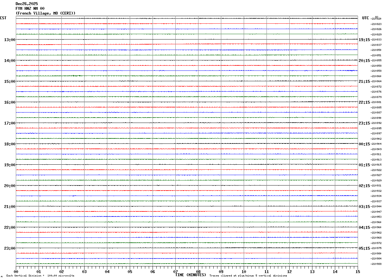Click DC offset value -210826
The height and width of the screenshot is (280, 383).
376,29
